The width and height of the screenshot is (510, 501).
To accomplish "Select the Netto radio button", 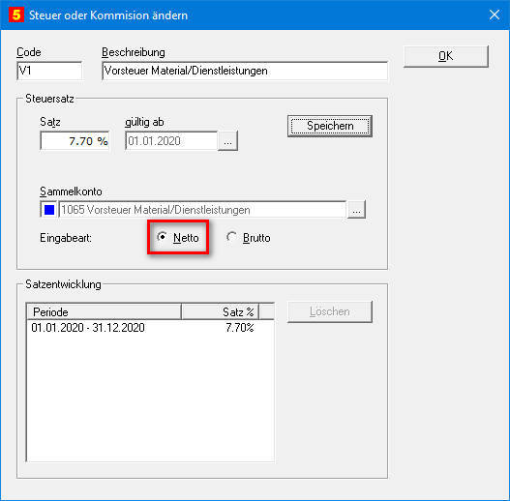I will click(x=162, y=237).
